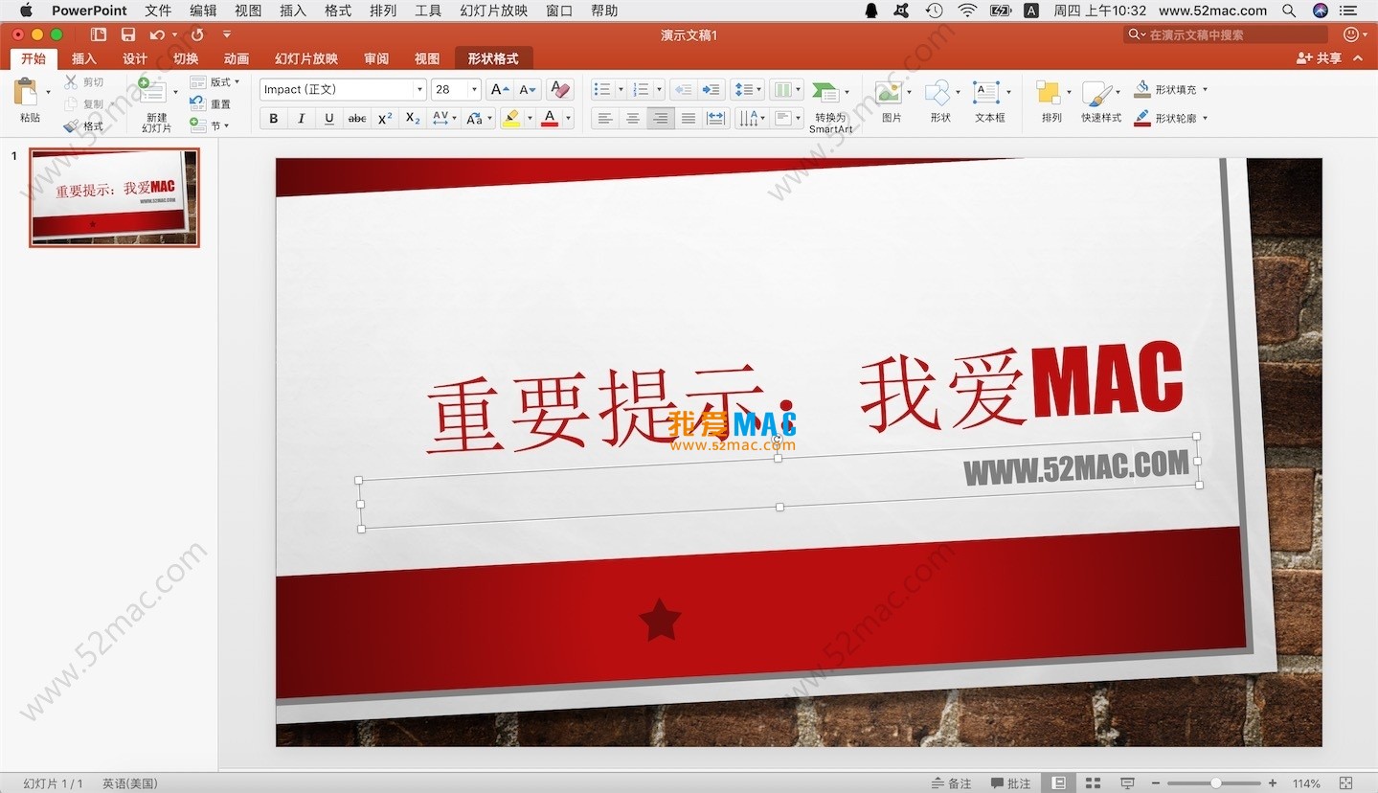The height and width of the screenshot is (793, 1378).
Task: Open the numbered list style dropdown arrow
Action: pos(659,90)
